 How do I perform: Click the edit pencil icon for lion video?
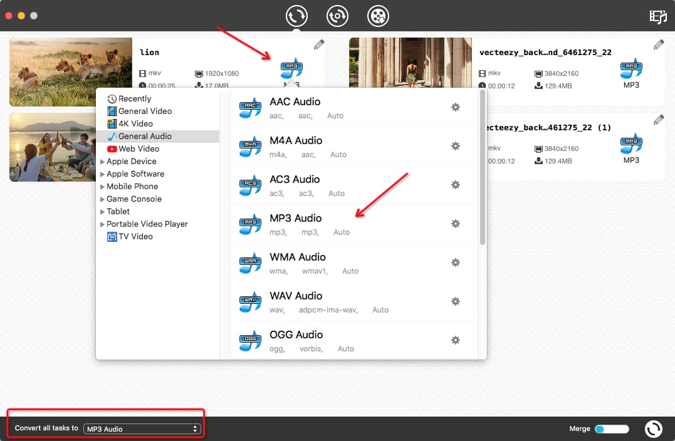(x=319, y=44)
